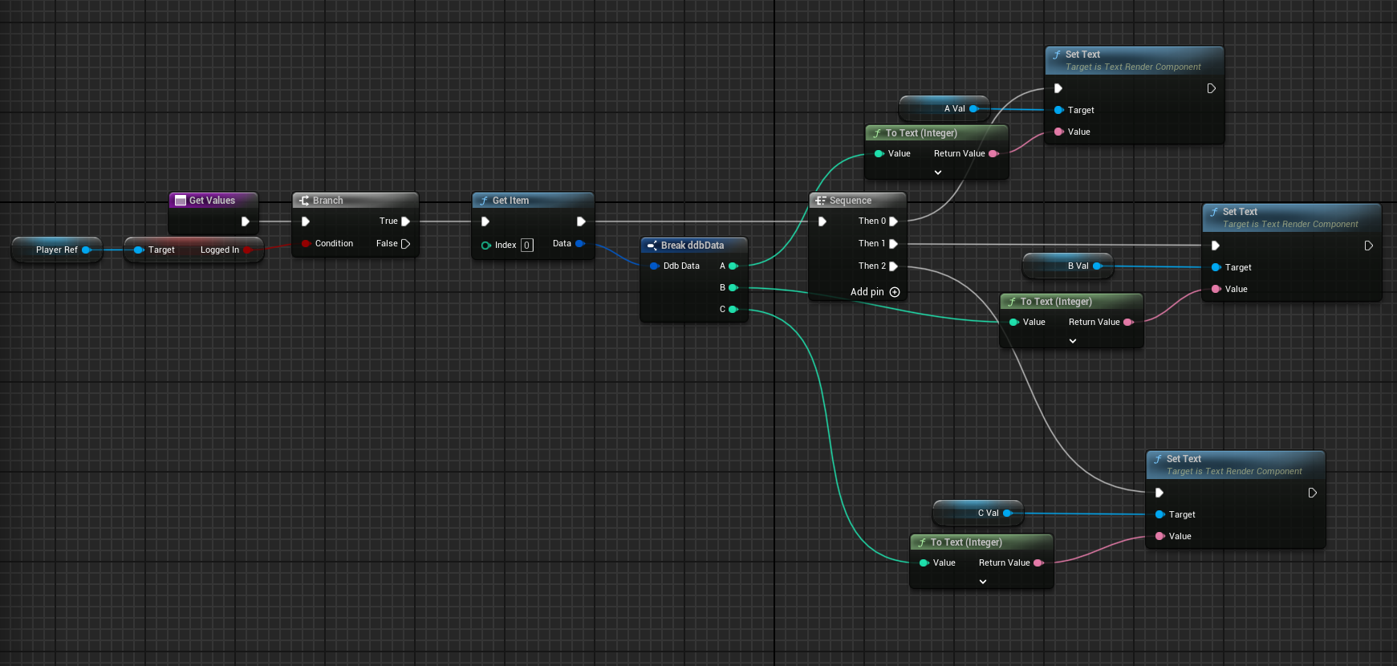Click the Break ddbData struct icon

(x=652, y=246)
